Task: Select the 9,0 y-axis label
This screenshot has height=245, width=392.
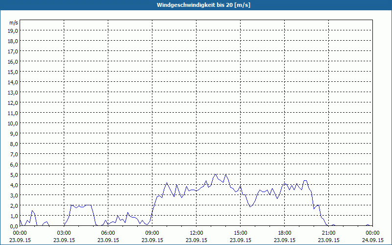Action: 14,134
